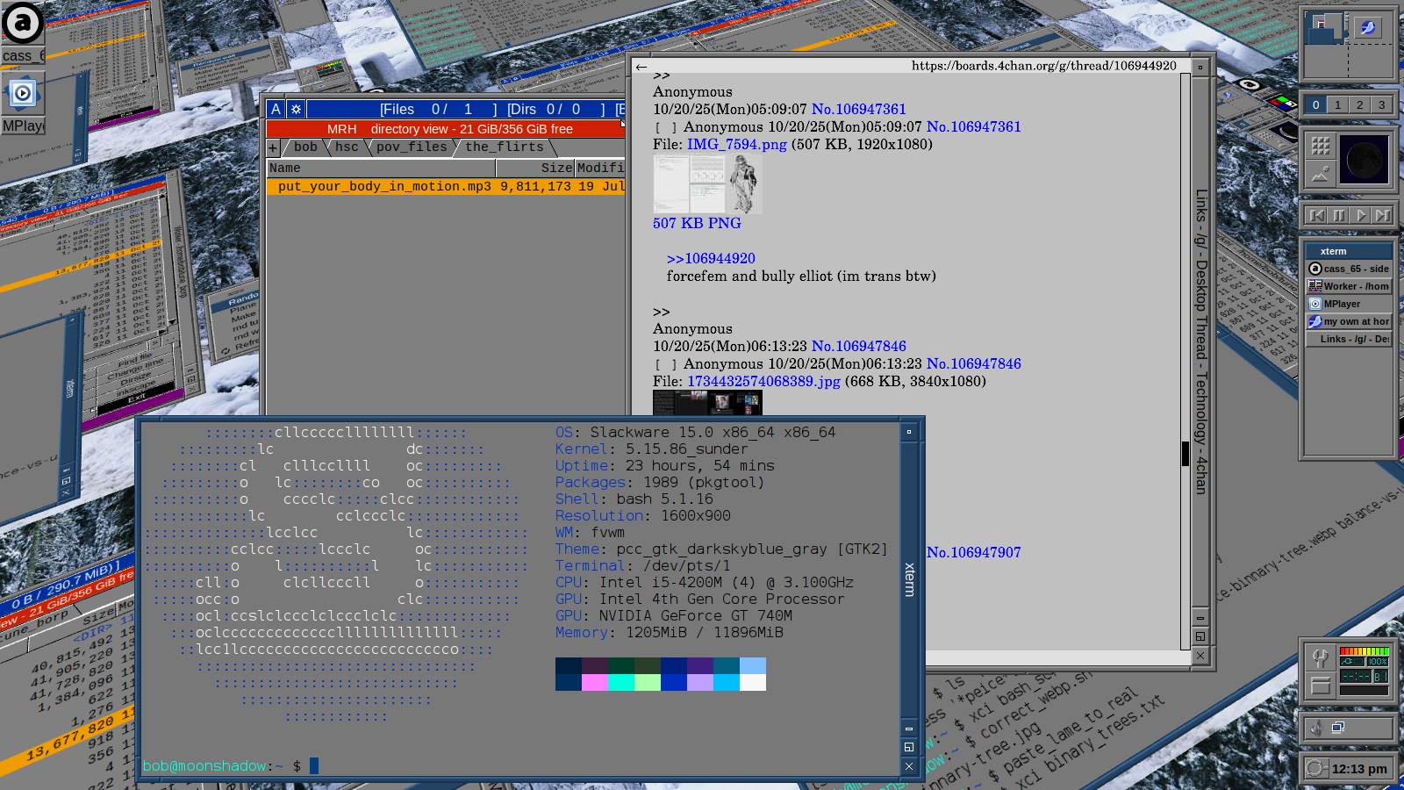Image resolution: width=1404 pixels, height=790 pixels.
Task: Switch to desktop 2 in the pager
Action: pyautogui.click(x=1359, y=104)
